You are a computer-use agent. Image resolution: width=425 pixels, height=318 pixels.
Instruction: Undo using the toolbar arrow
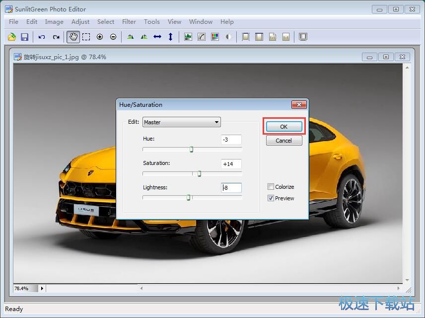click(x=42, y=37)
